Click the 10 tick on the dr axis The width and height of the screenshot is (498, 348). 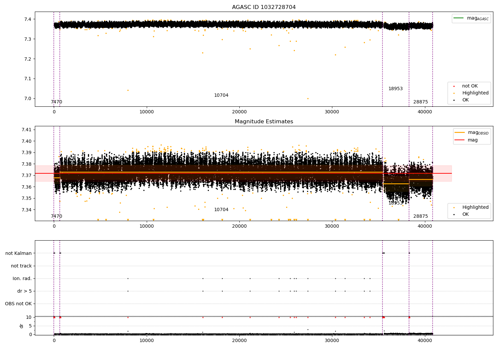(29, 318)
